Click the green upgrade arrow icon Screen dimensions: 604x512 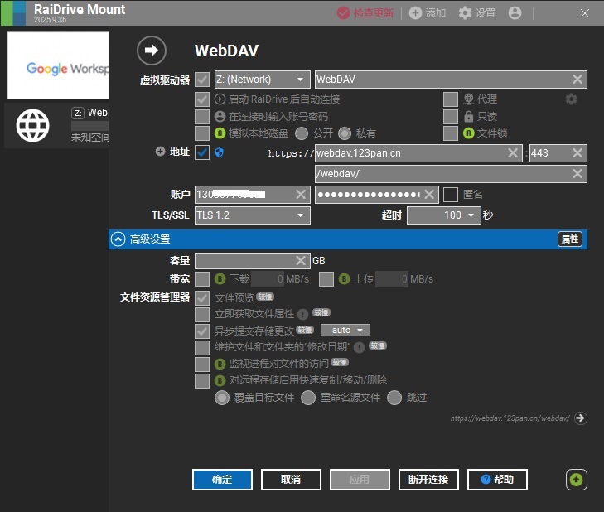pyautogui.click(x=577, y=480)
